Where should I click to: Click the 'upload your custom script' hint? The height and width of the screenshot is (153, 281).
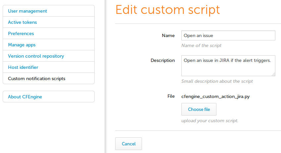coord(210,121)
